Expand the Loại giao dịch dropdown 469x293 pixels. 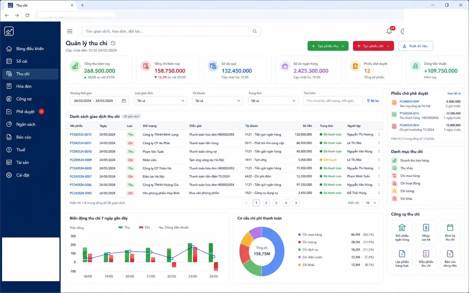tap(161, 101)
